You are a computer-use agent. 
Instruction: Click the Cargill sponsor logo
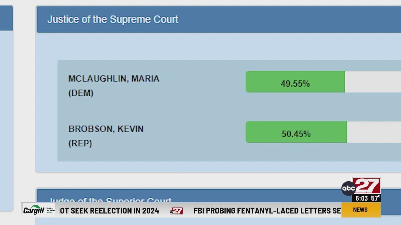pos(34,210)
